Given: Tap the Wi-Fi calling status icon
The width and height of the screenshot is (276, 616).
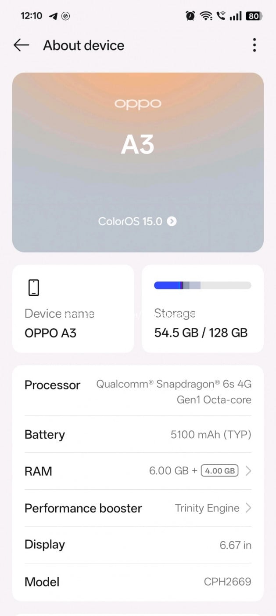Looking at the screenshot, I should 221,16.
